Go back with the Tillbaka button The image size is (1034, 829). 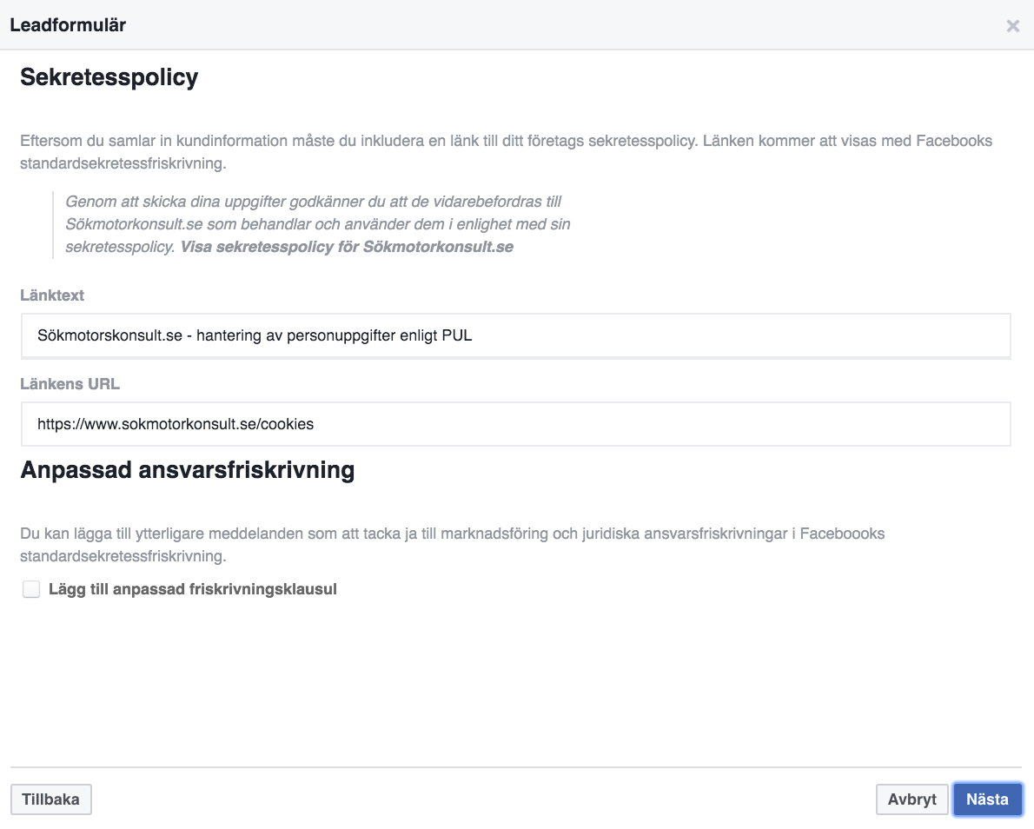point(50,799)
